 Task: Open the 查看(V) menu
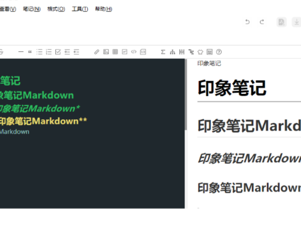point(8,9)
